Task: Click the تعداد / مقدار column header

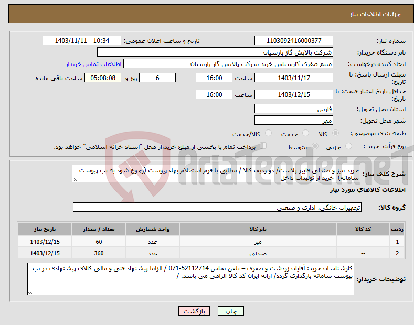Action: 99,229
